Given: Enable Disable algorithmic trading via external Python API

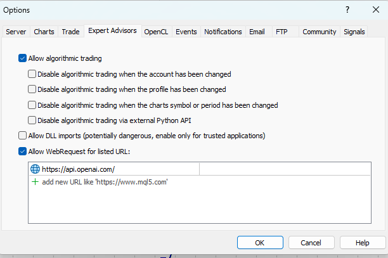Looking at the screenshot, I should [32, 120].
